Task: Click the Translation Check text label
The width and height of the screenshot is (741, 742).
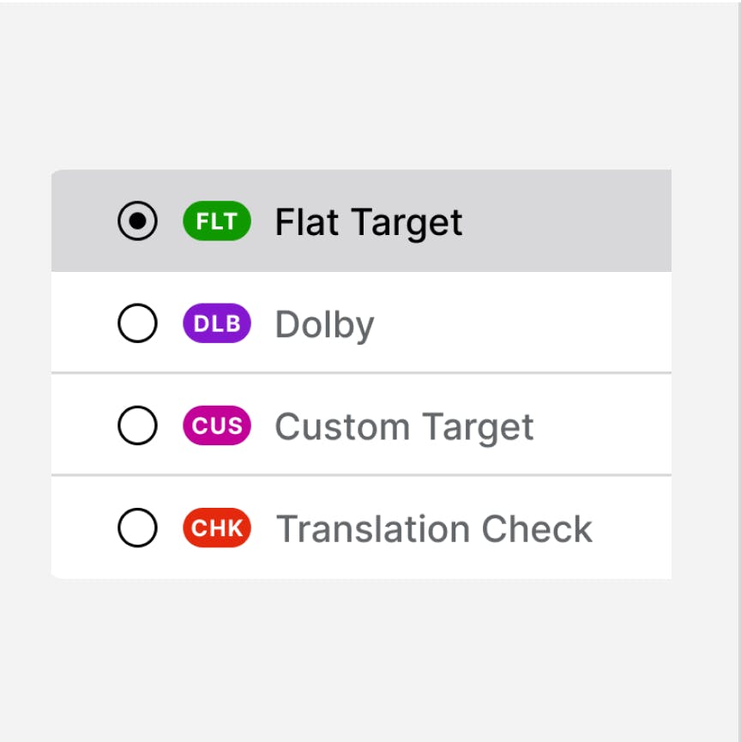Action: tap(434, 529)
